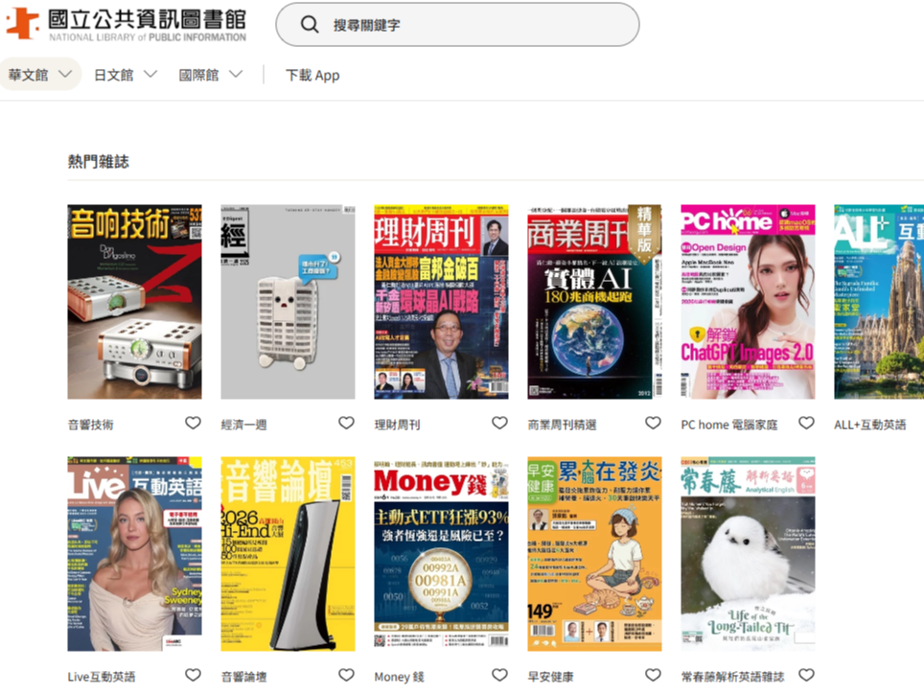Click the 音響技術 title text
The height and width of the screenshot is (693, 924).
point(91,425)
